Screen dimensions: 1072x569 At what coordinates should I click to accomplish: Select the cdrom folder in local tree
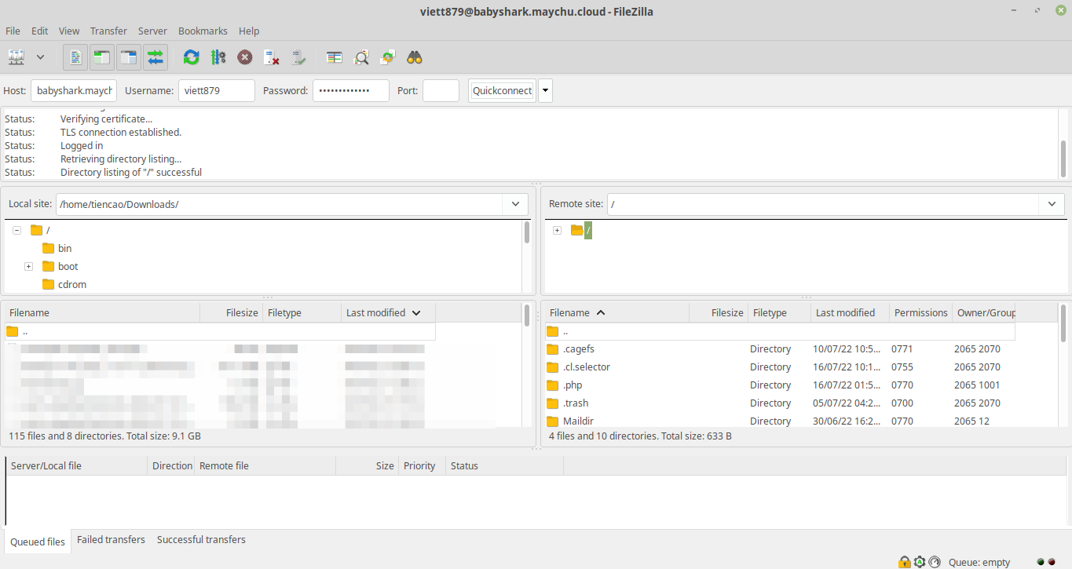point(72,284)
